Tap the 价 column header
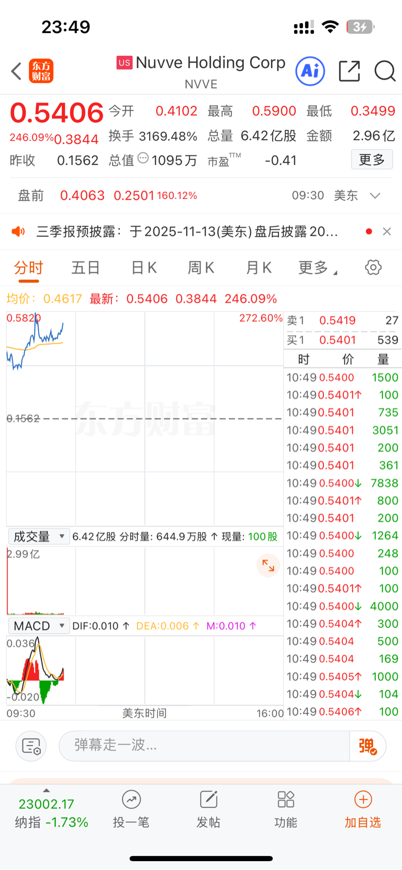This screenshot has width=402, height=870. tap(348, 359)
